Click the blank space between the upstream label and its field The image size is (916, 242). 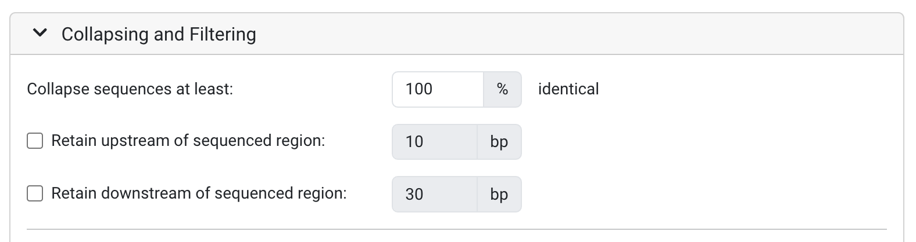358,142
